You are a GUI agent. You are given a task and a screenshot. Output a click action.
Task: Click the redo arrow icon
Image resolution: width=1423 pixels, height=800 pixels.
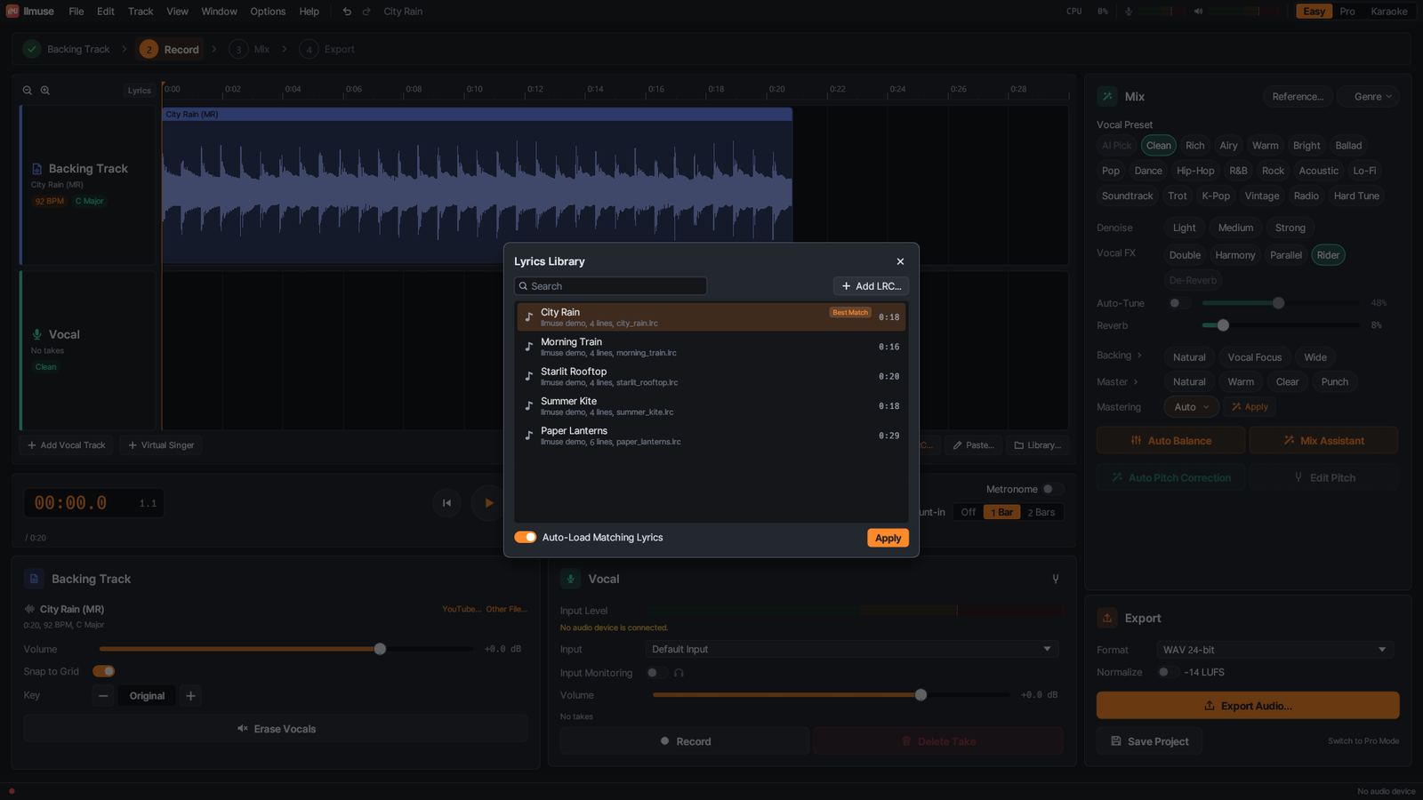point(366,12)
